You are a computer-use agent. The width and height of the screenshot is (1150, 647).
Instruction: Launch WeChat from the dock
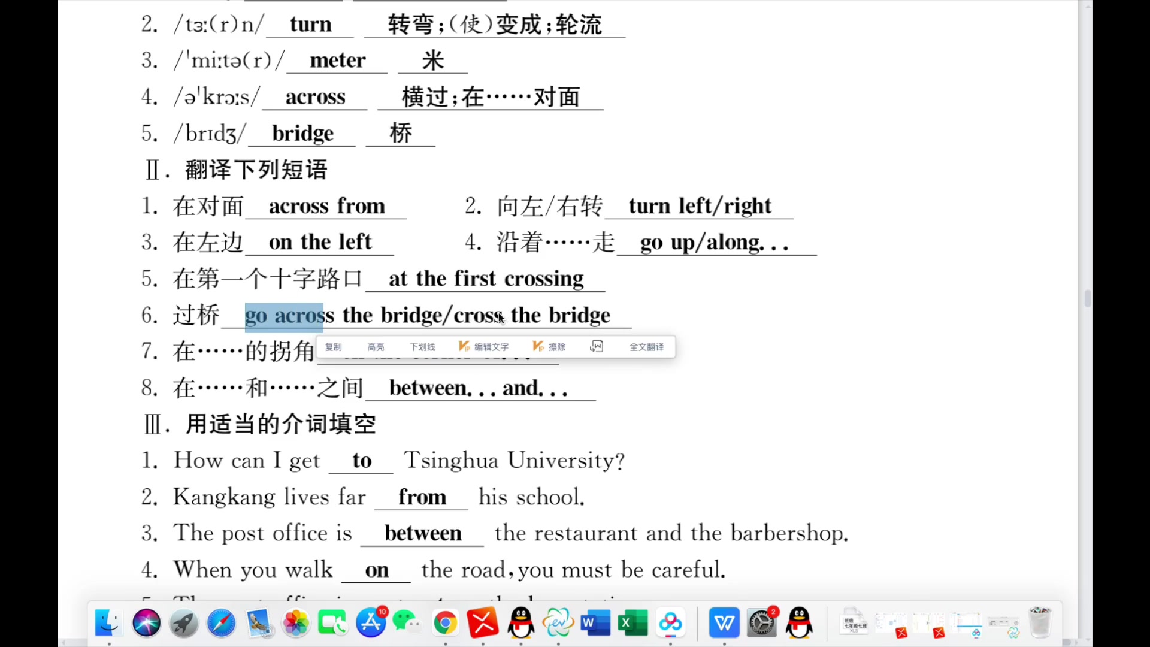tap(407, 623)
